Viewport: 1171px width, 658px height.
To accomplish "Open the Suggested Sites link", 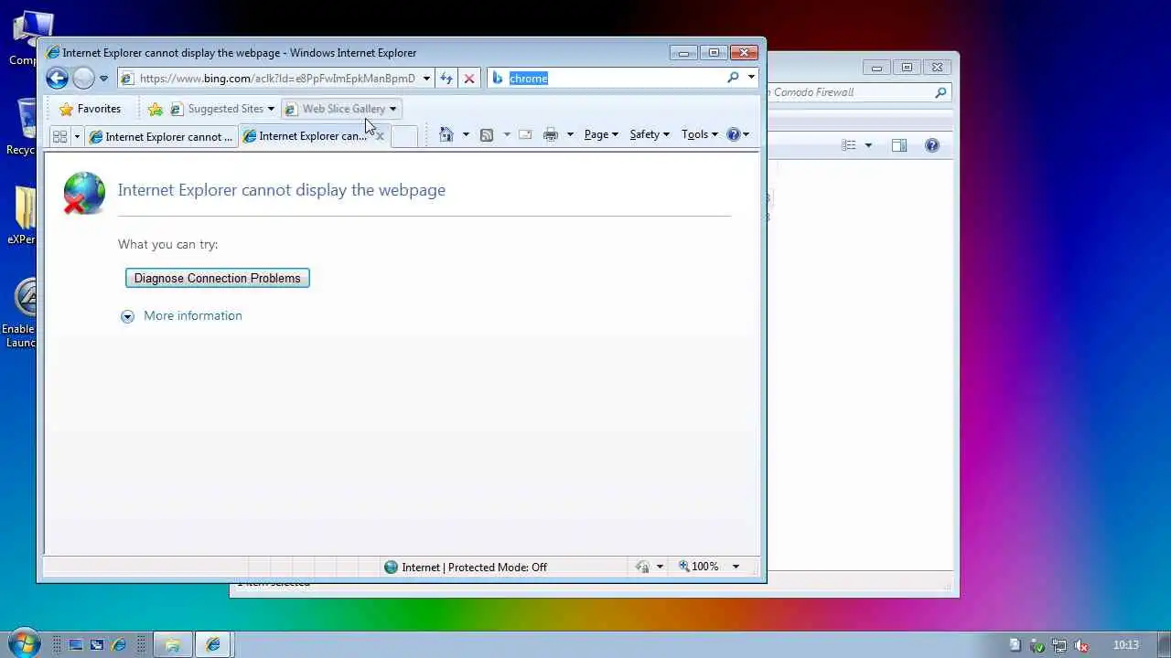I will [222, 109].
